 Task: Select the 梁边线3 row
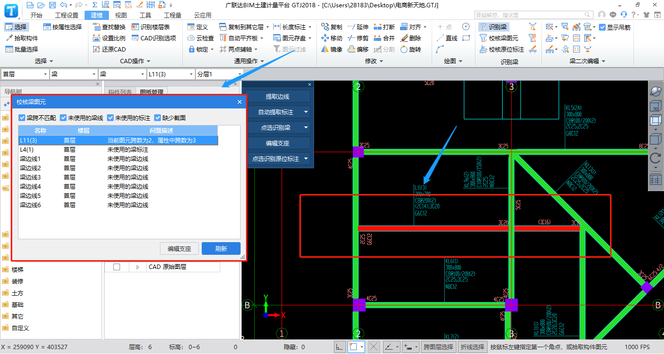(x=118, y=177)
